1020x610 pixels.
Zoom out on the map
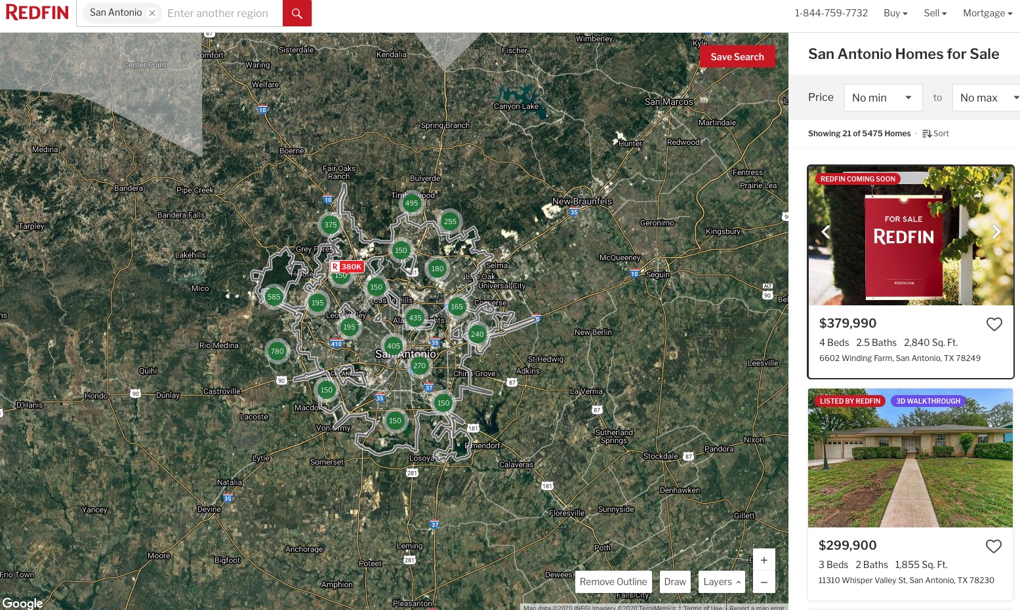point(764,582)
